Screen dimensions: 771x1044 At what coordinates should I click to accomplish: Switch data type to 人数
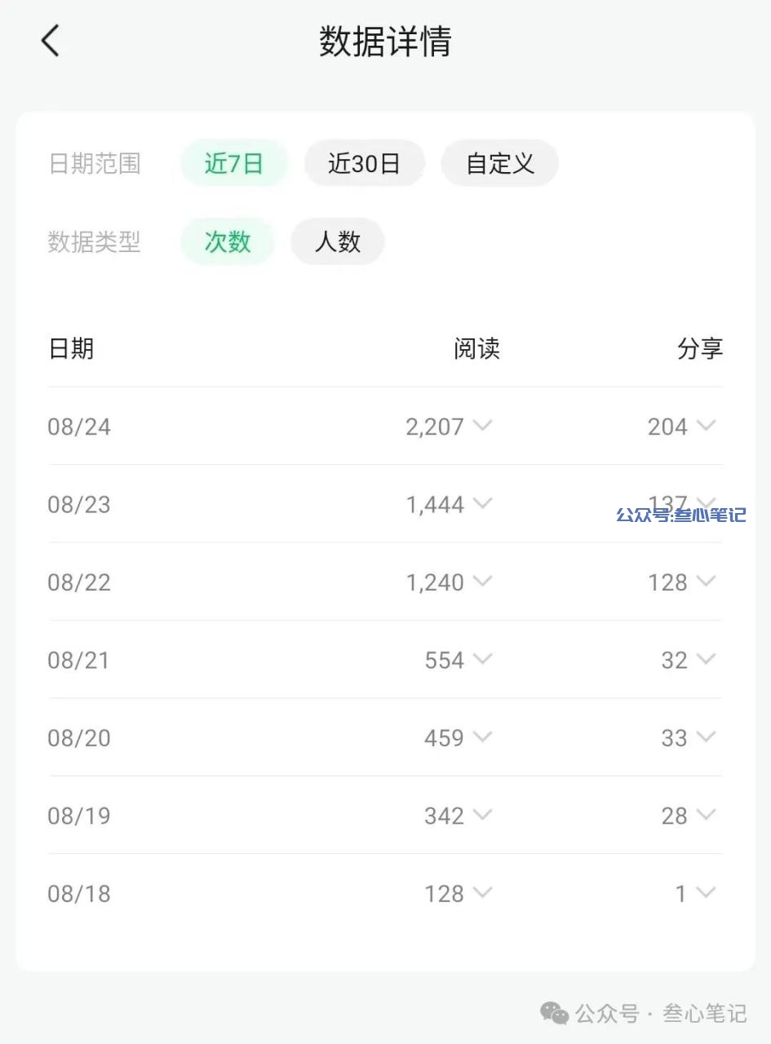pyautogui.click(x=338, y=241)
